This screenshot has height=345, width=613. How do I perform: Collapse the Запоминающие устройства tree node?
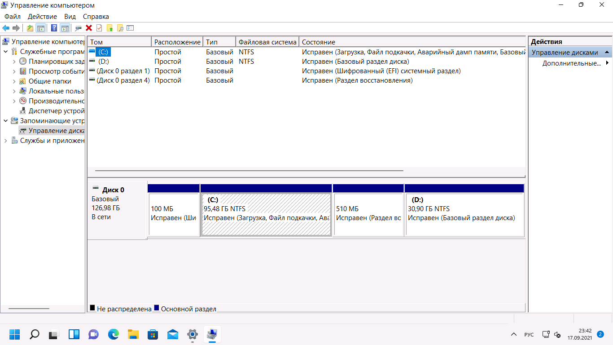pos(5,121)
